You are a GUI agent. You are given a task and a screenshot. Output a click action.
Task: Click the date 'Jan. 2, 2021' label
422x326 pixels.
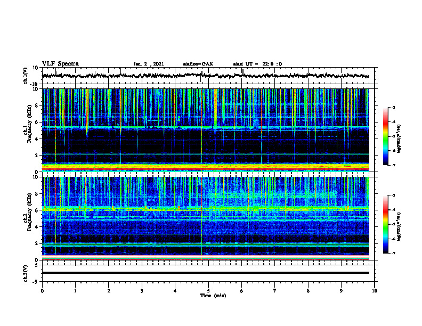click(149, 64)
